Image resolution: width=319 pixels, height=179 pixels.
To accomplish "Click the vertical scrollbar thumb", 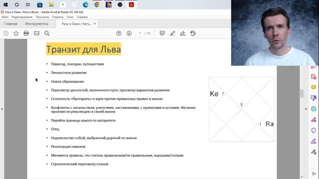I will coord(302,93).
